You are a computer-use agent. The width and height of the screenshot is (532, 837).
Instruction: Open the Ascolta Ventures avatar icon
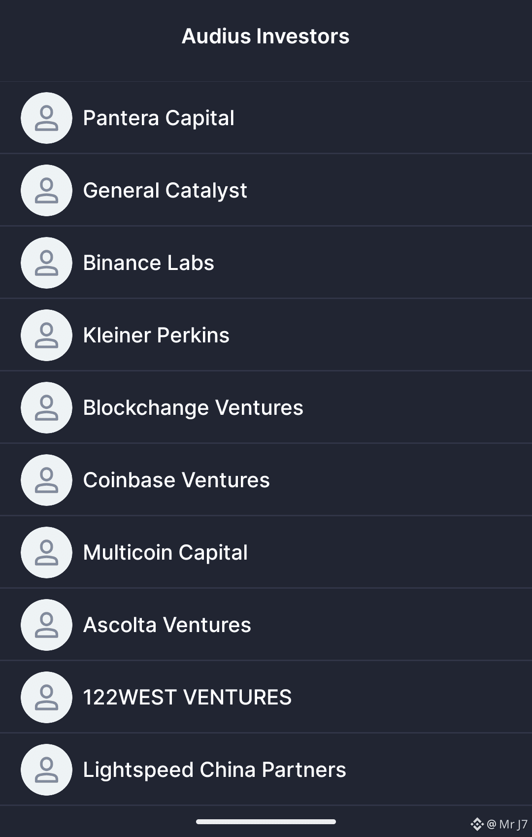click(x=47, y=625)
